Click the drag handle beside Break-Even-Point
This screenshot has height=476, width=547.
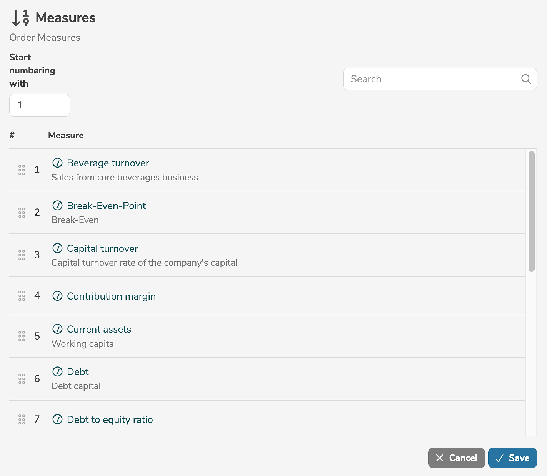tap(22, 213)
